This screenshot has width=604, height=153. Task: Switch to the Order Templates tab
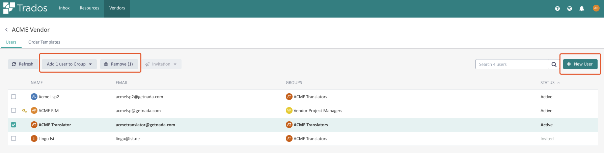coord(44,42)
